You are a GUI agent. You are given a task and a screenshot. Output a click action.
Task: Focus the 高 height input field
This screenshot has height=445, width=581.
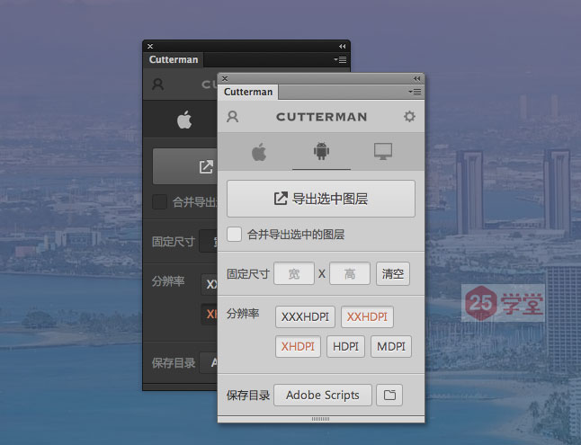coord(350,274)
